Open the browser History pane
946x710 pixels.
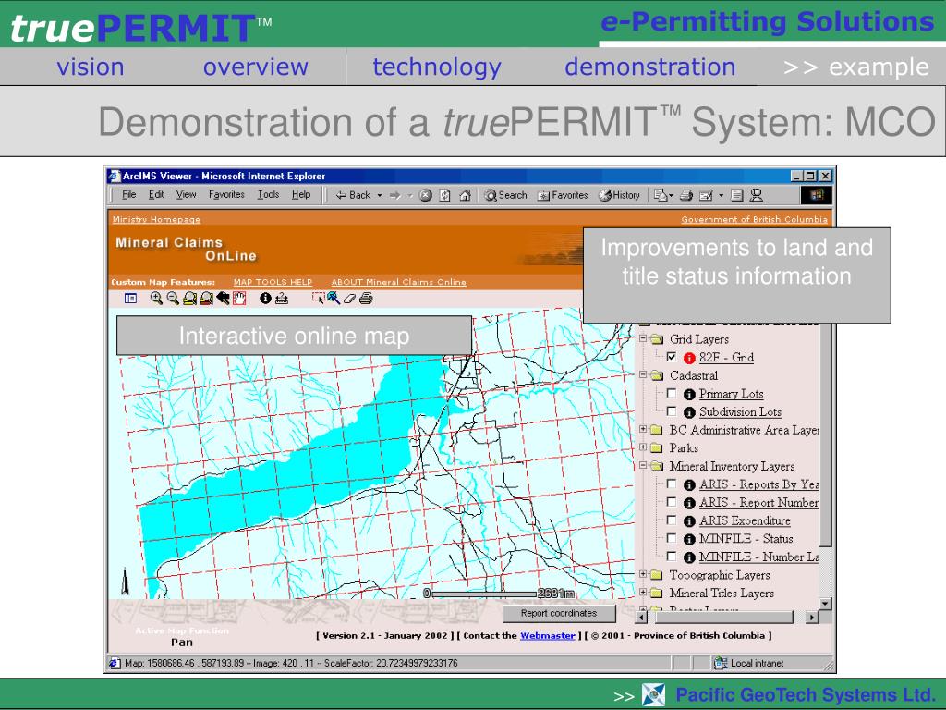(619, 195)
